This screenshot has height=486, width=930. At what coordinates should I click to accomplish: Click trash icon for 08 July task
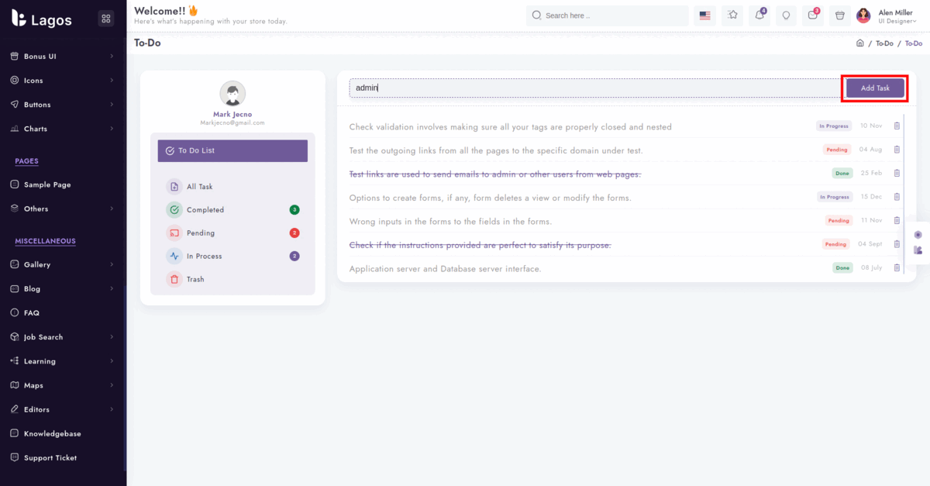click(x=897, y=268)
